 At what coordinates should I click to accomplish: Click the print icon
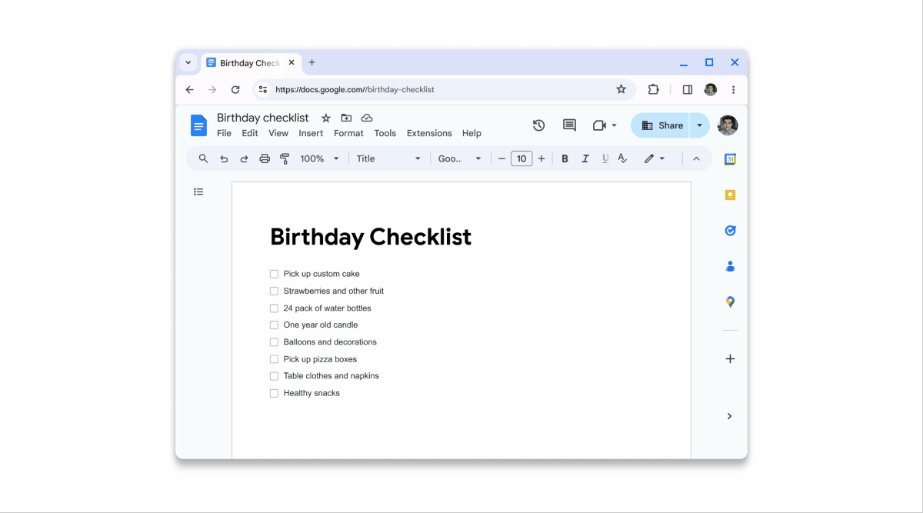click(x=265, y=158)
